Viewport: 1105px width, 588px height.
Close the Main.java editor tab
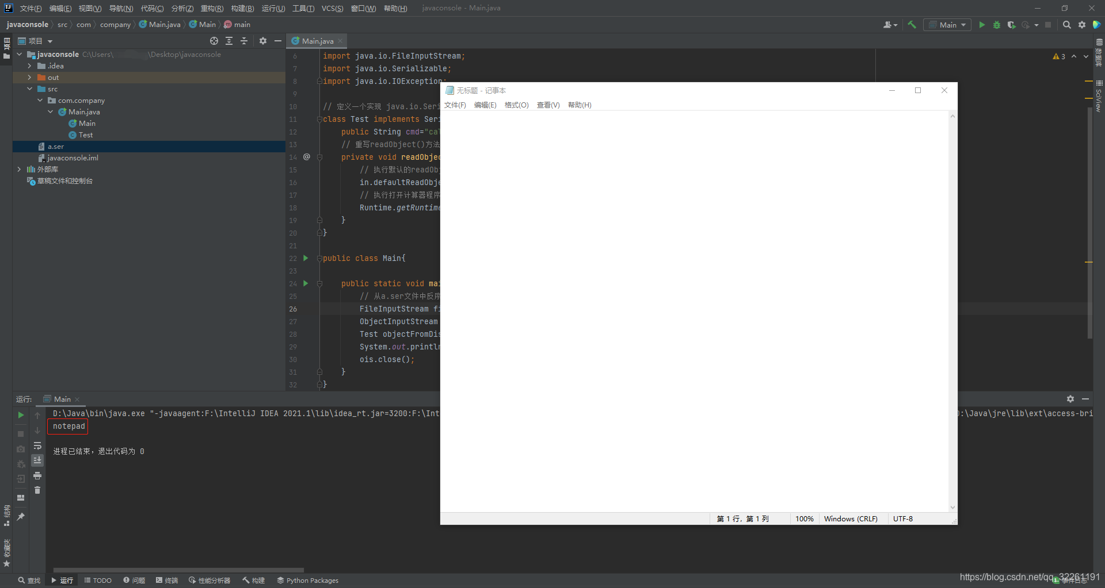click(x=340, y=41)
